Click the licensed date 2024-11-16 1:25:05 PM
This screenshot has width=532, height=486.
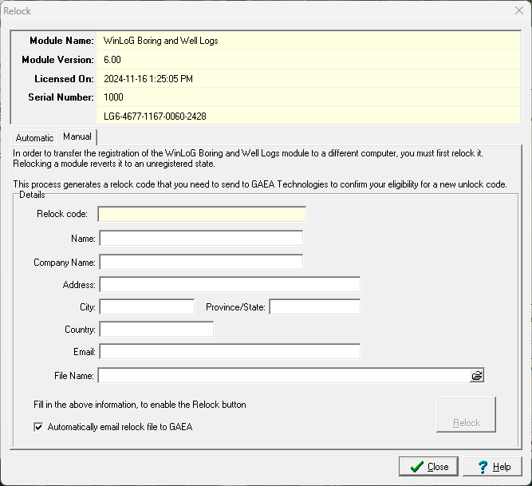click(x=148, y=79)
